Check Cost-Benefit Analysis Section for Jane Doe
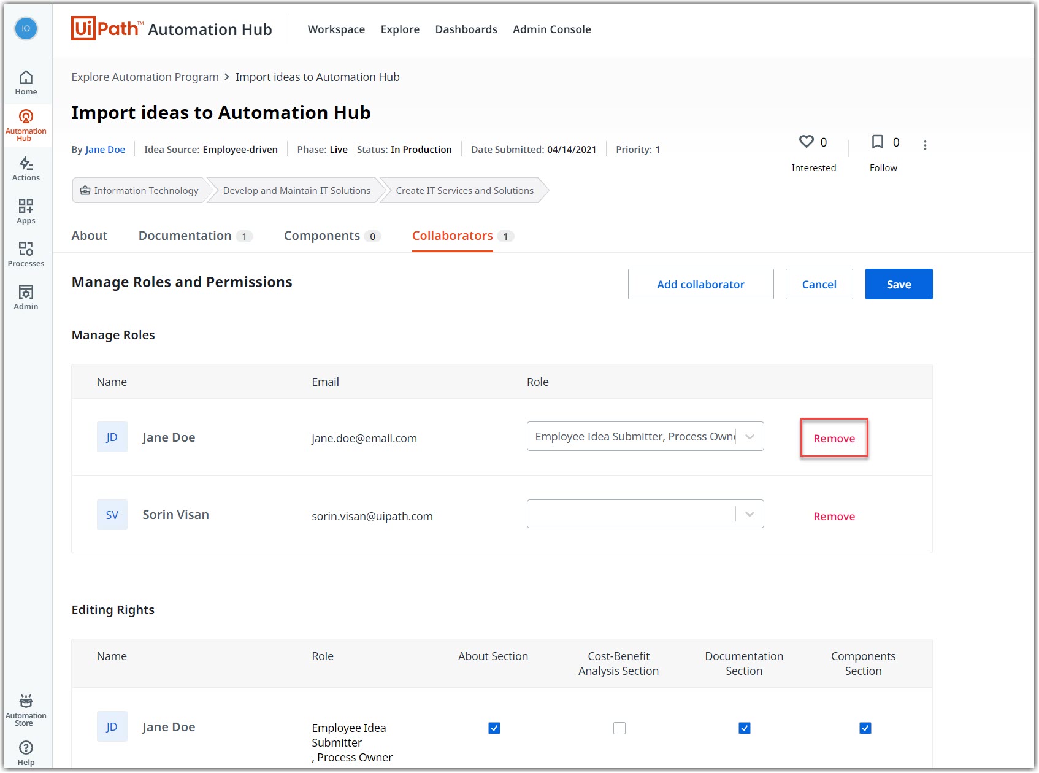Viewport: 1039px width, 773px height. 619,728
